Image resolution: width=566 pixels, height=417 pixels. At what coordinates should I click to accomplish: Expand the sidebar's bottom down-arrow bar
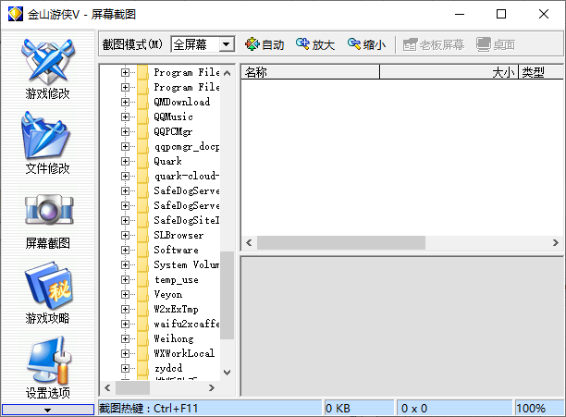48,410
